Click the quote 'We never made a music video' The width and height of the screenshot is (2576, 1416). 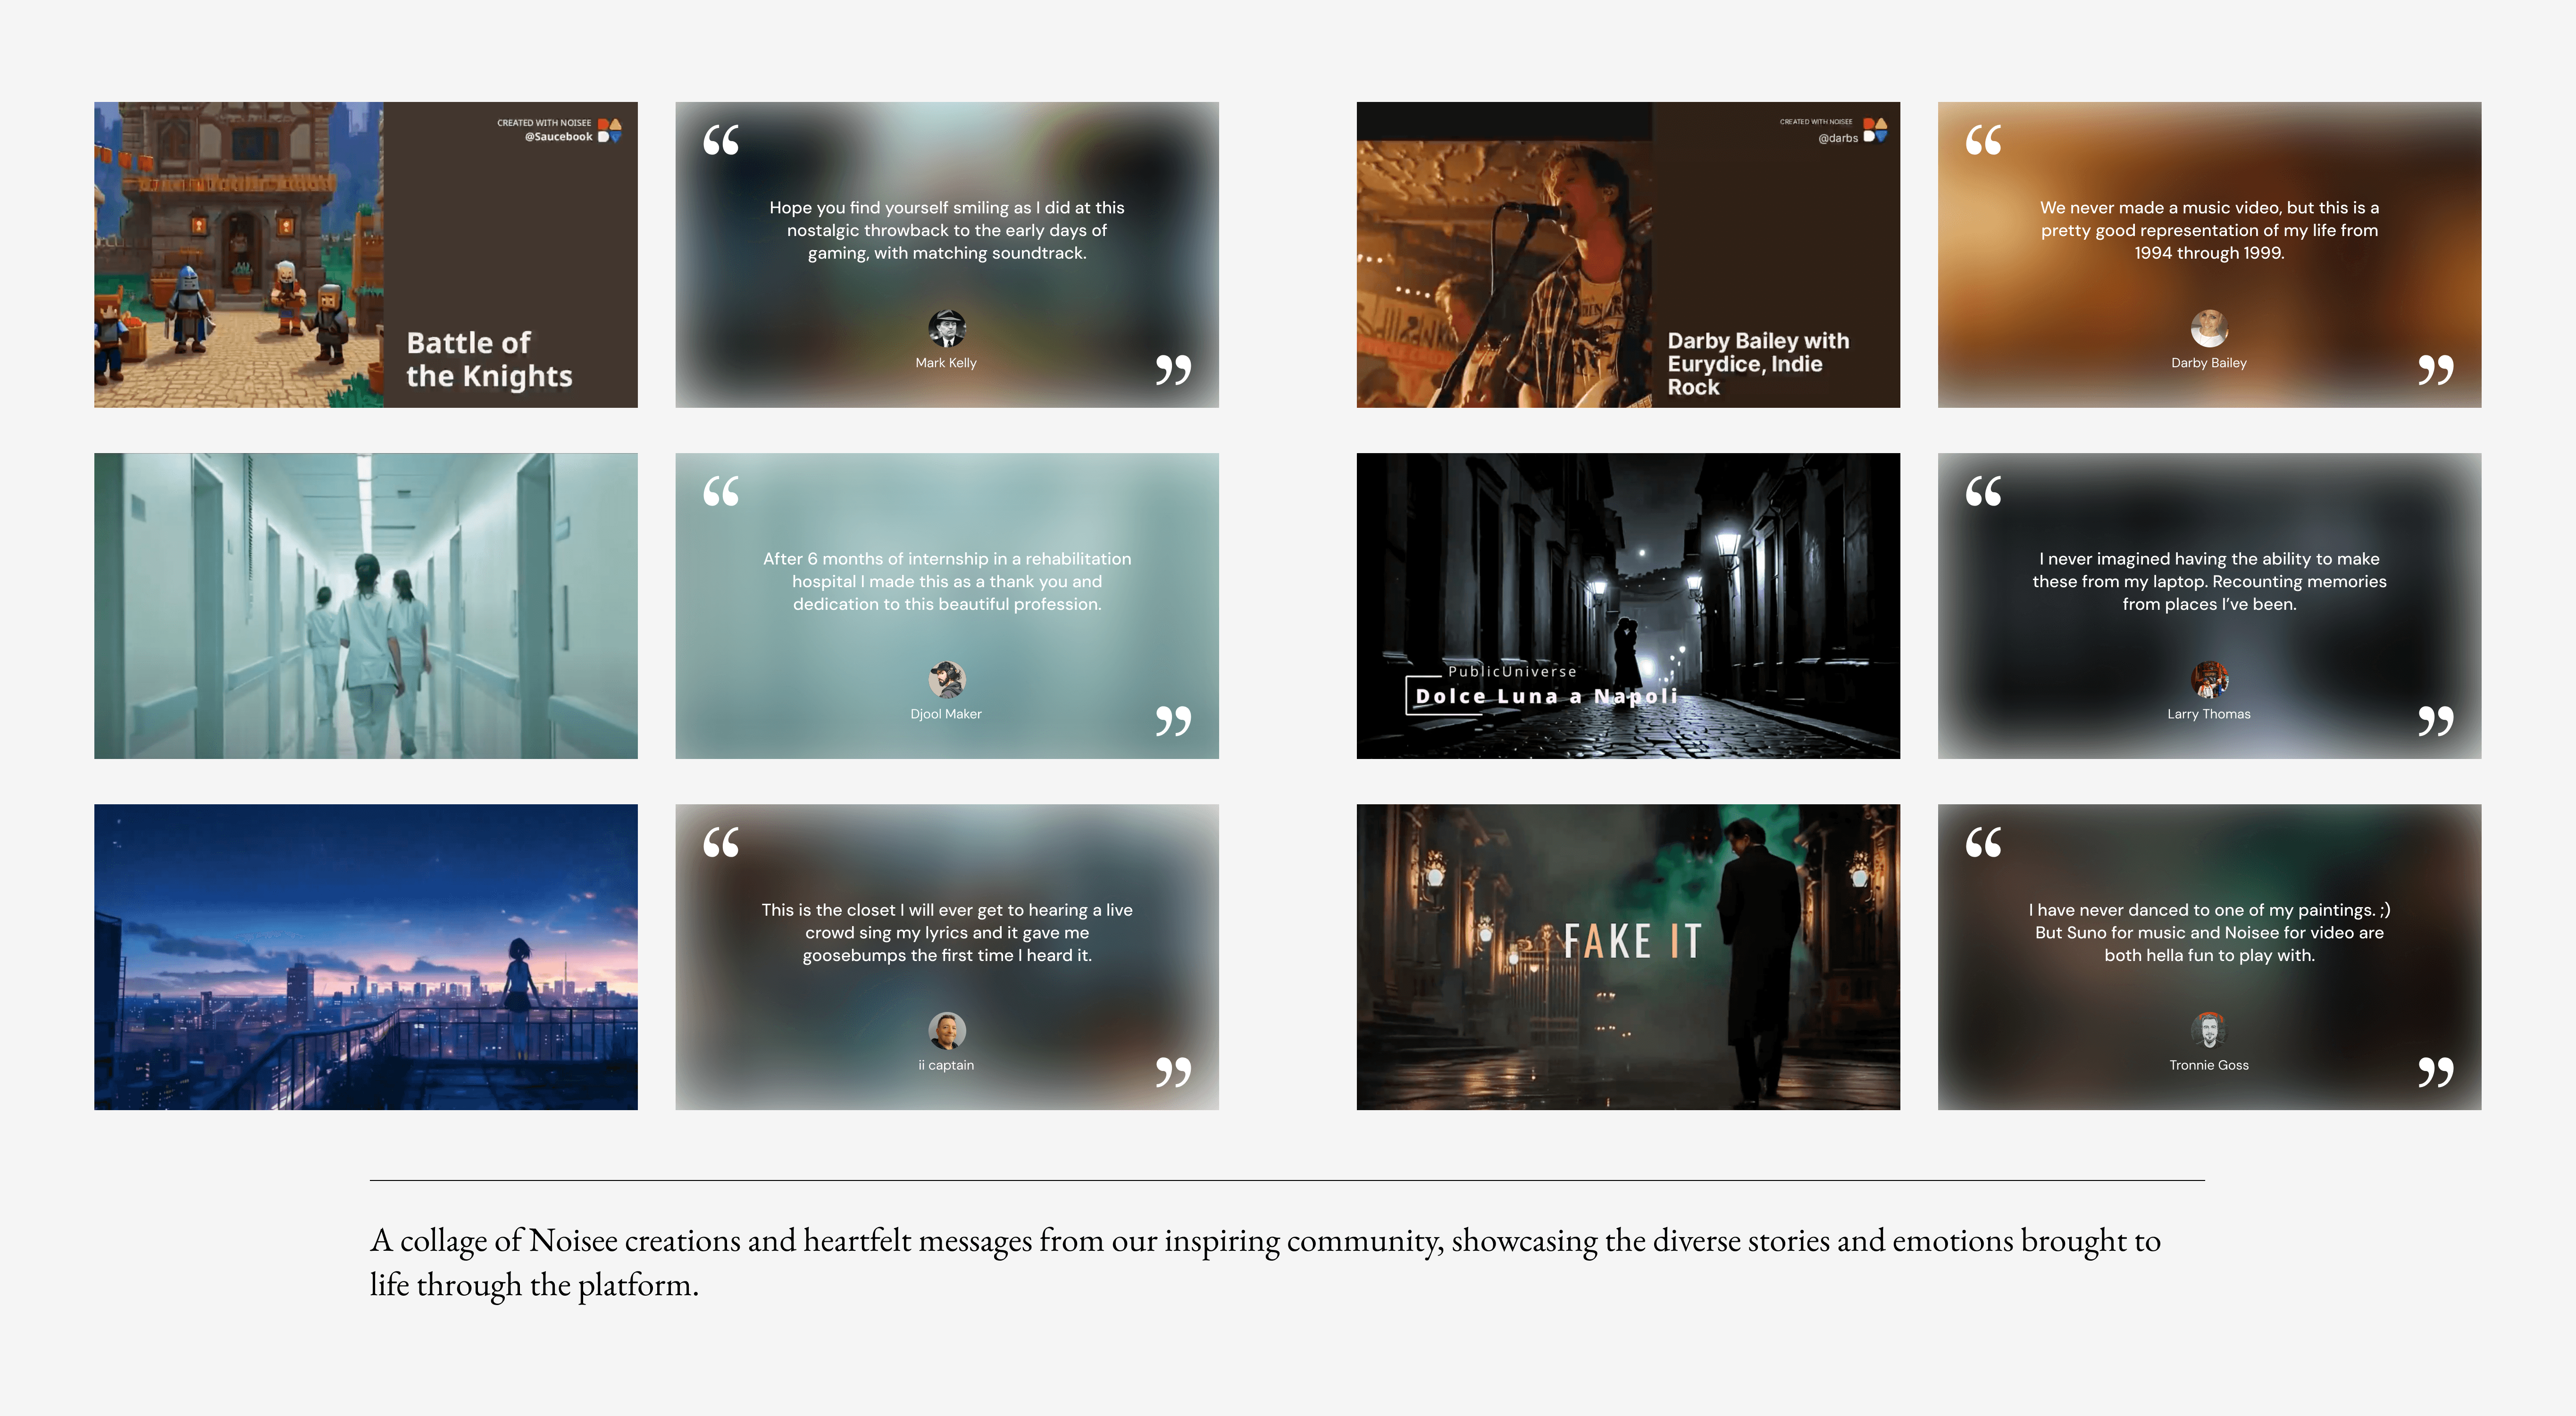click(x=2210, y=230)
